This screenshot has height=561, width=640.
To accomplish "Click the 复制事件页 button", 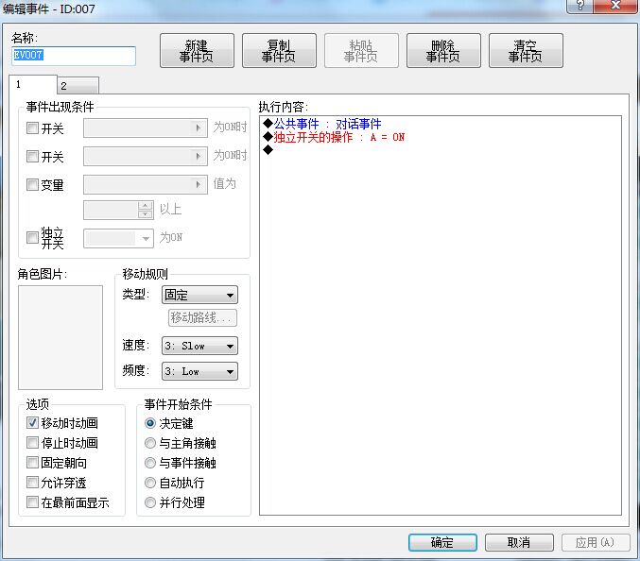I will 279,51.
